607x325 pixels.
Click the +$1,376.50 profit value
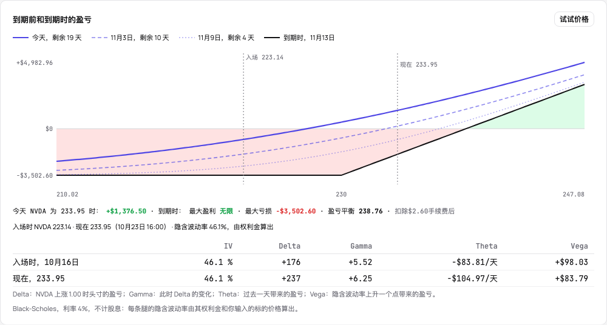click(x=126, y=211)
